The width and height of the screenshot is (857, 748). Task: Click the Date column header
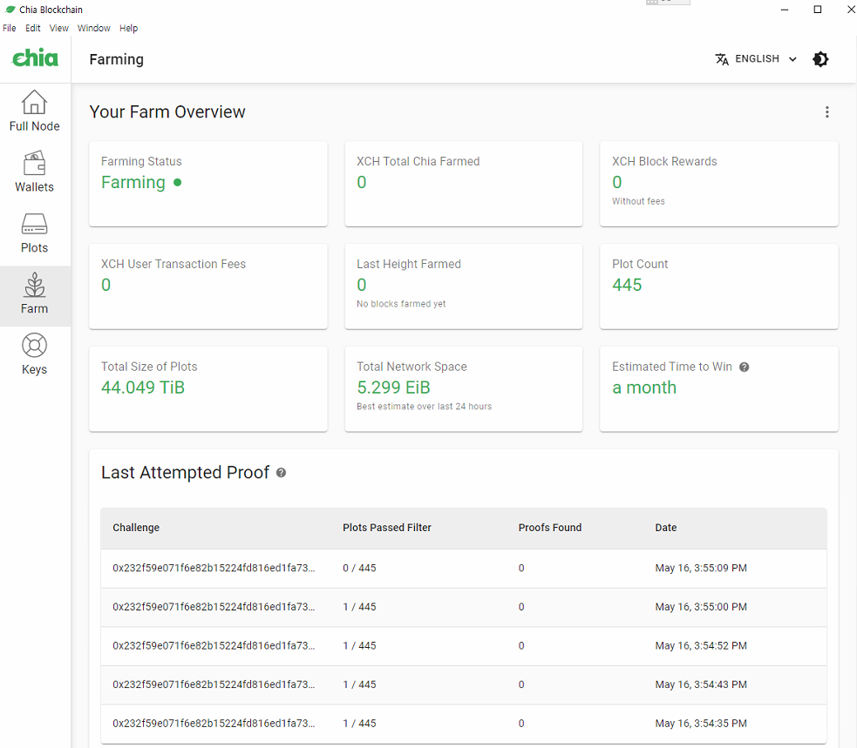[666, 528]
